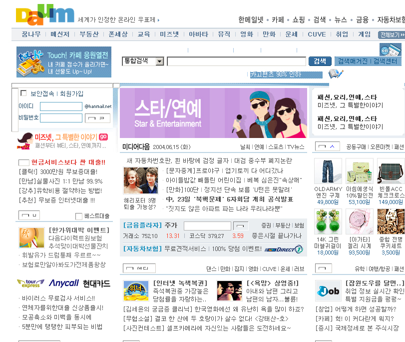Viewport: 405px width, 342px height.
Task: Open the 날씨 news link
Action: (x=245, y=147)
